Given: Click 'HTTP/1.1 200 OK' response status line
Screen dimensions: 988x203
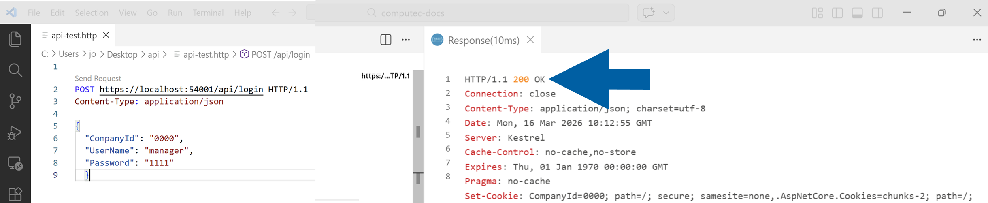Looking at the screenshot, I should click(505, 79).
